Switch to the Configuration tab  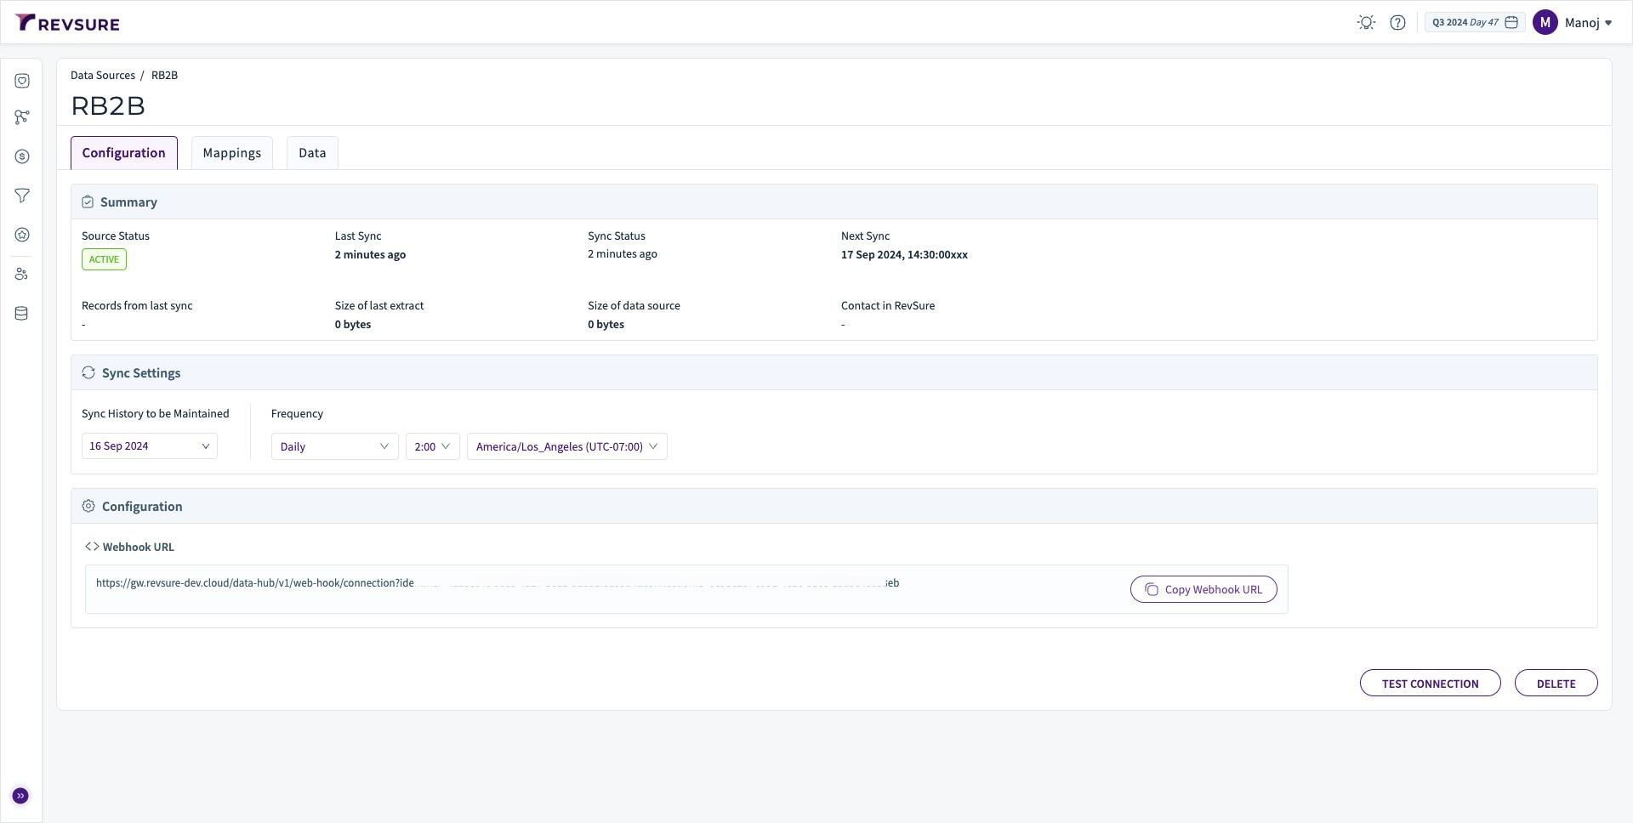click(x=124, y=153)
